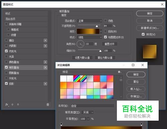167x129 pixels.
Task: Click the plus icon beside 颜色叠加
Action: click(x=45, y=62)
